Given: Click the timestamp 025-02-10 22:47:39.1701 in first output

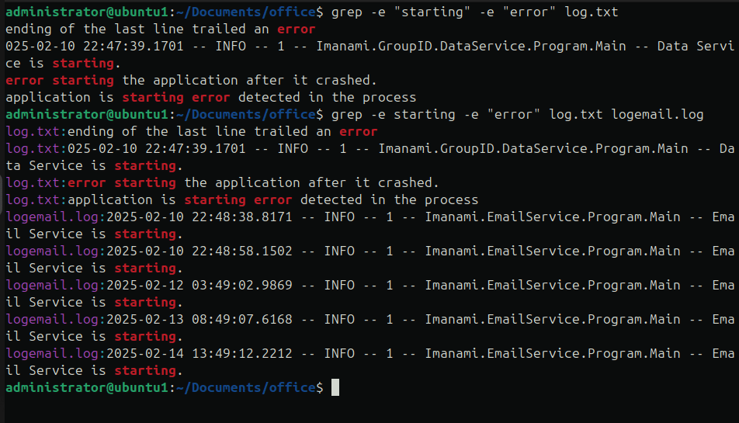Looking at the screenshot, I should pos(94,46).
